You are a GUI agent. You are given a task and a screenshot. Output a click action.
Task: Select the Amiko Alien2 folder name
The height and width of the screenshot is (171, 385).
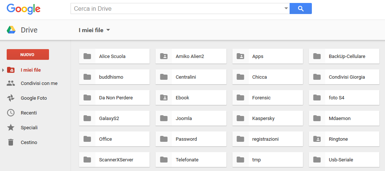(190, 57)
